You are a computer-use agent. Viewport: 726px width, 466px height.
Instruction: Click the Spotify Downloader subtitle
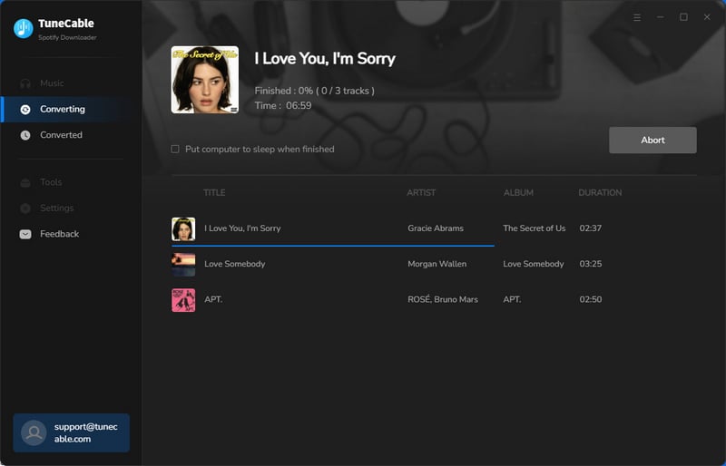[67, 37]
